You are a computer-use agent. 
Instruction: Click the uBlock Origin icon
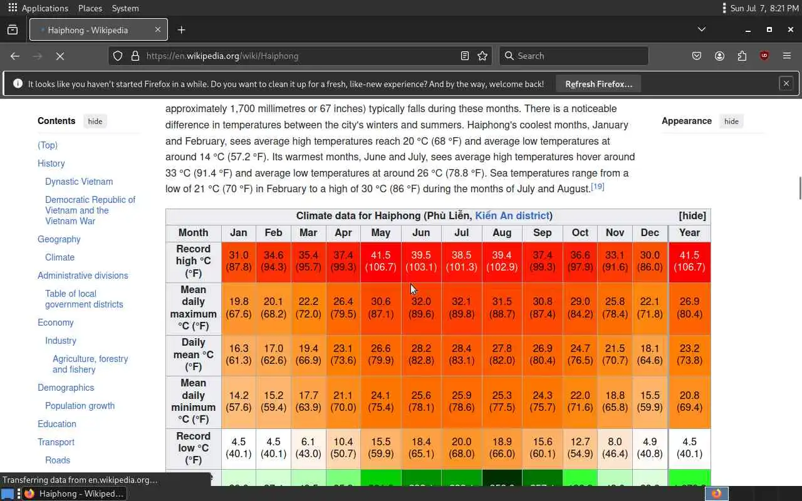[764, 56]
